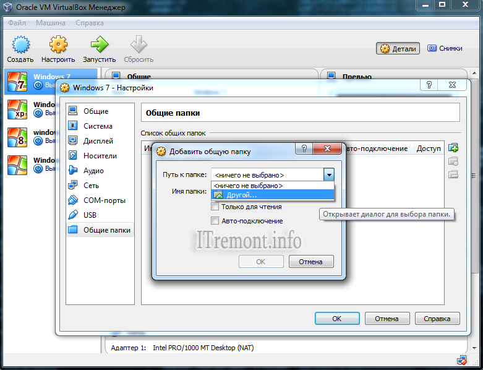The width and height of the screenshot is (483, 370).
Task: Open the Машина menu
Action: 51,23
